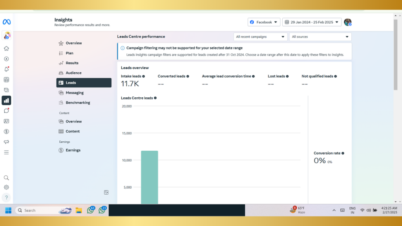Viewport: 402px width, 226px height.
Task: Open the Inbox chat bubble icon
Action: coord(6,111)
